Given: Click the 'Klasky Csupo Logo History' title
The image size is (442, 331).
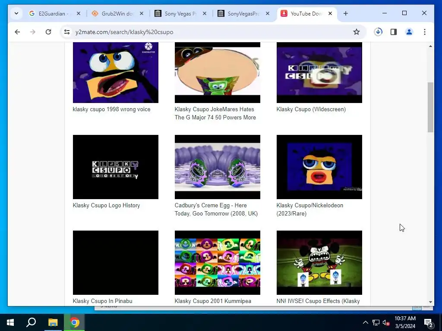Looking at the screenshot, I should point(106,205).
